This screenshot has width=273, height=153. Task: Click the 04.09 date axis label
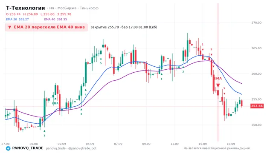pos(90,144)
